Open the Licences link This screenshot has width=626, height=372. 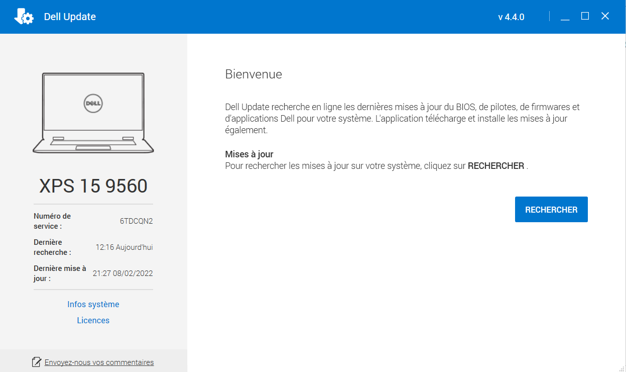coord(93,320)
